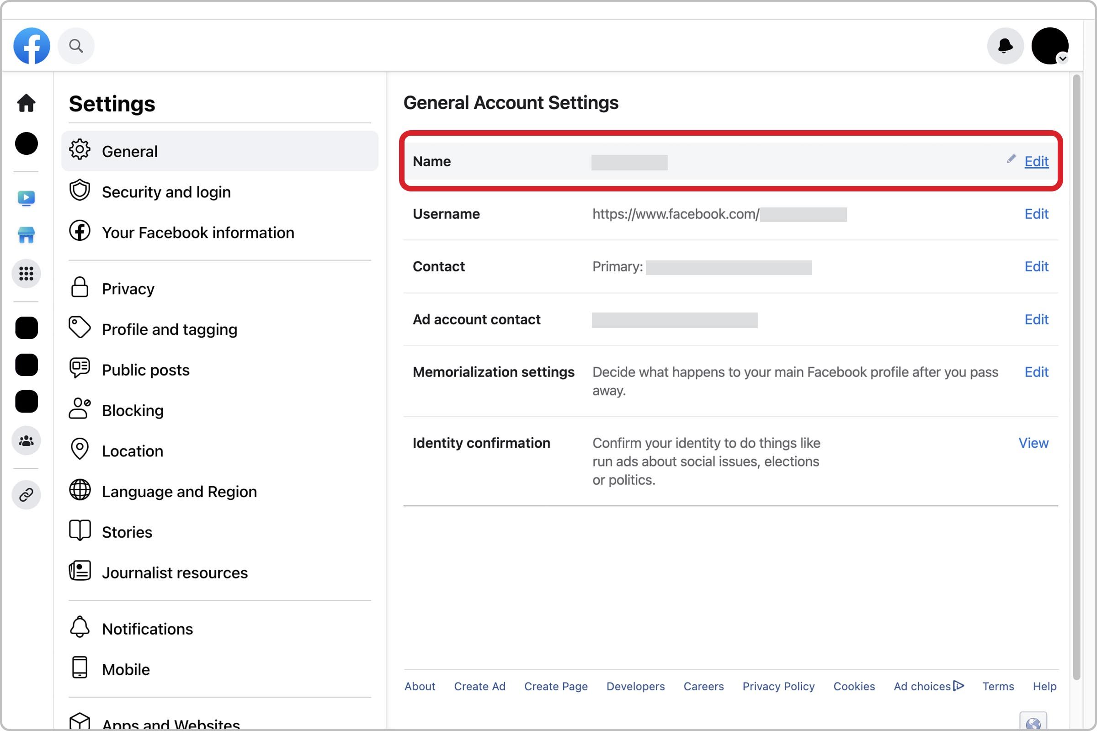Open the Ad choices footer link
The image size is (1097, 731).
point(929,687)
